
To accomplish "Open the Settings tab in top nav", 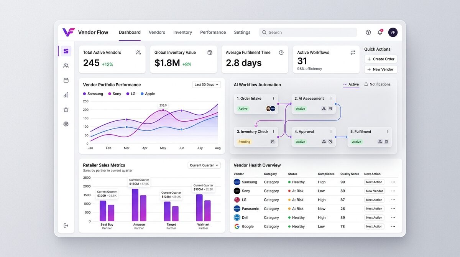I will coord(242,32).
